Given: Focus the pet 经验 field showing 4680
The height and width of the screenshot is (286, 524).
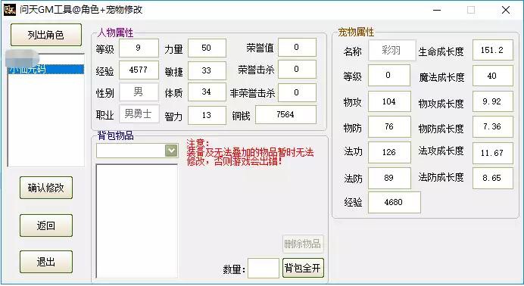Looking at the screenshot, I should coord(395,202).
